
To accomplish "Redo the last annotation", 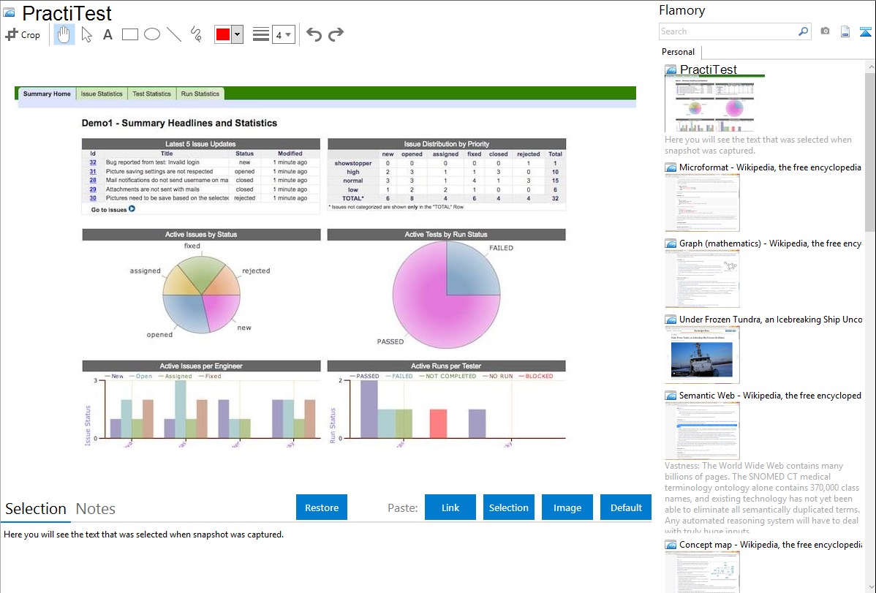I will tap(336, 34).
